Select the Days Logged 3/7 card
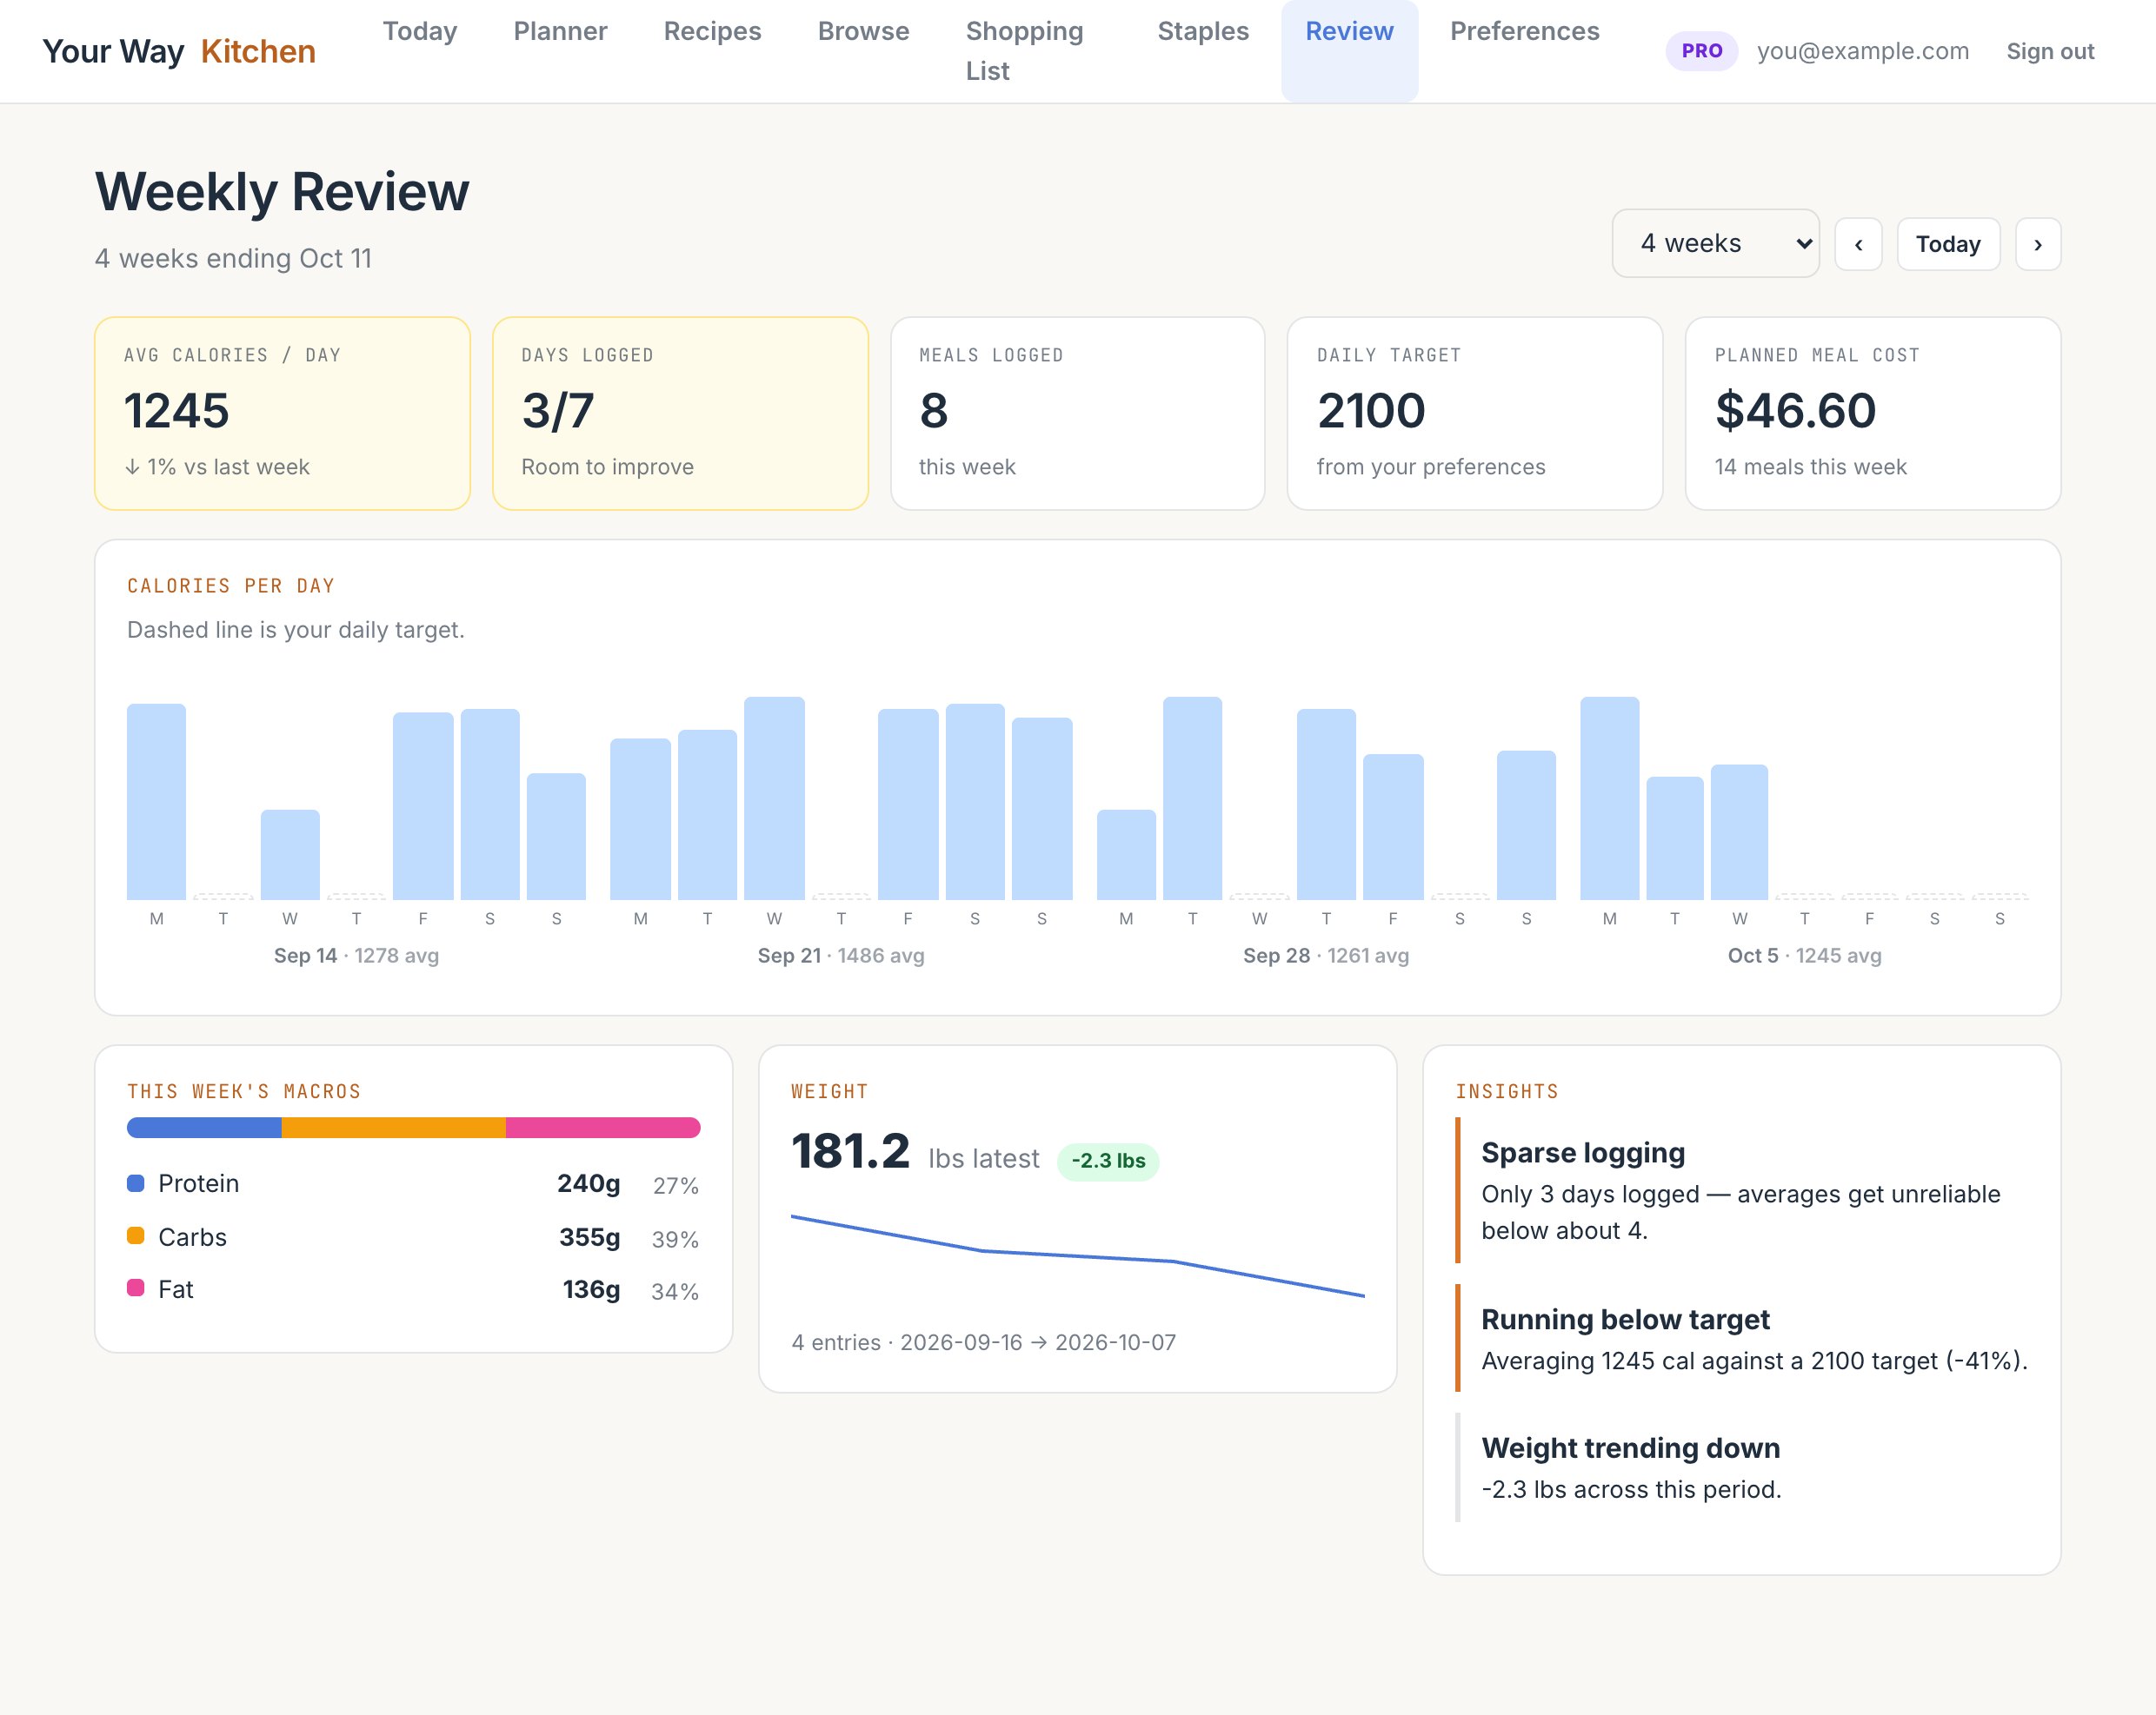This screenshot has height=1715, width=2156. pyautogui.click(x=680, y=414)
